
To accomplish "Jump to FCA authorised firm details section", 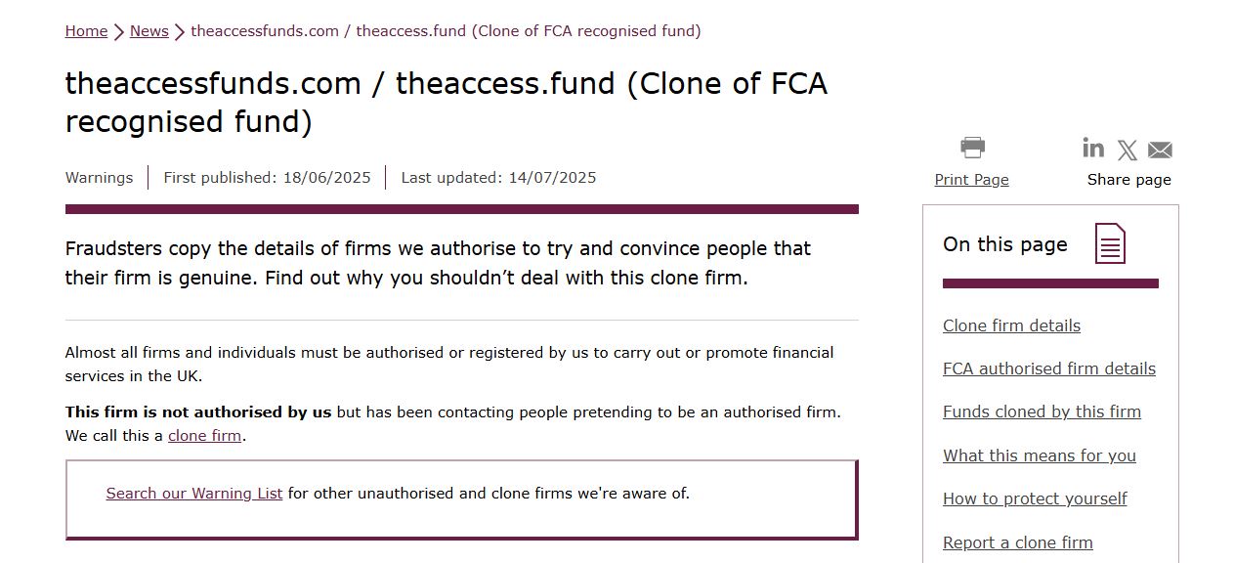I will 1048,368.
